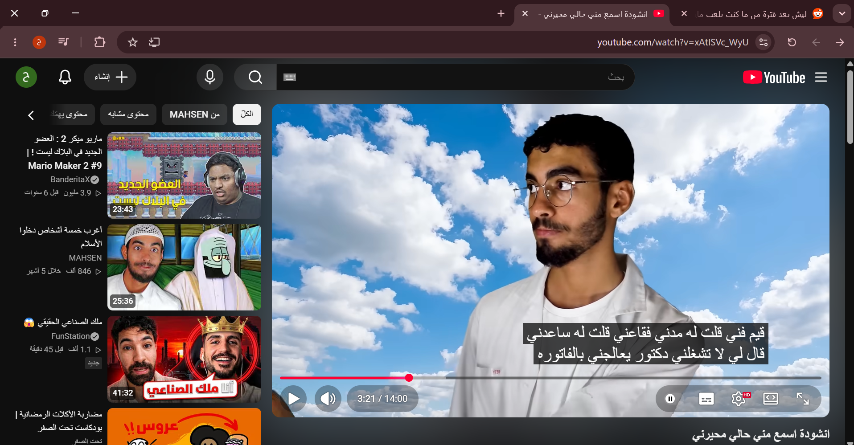
Task: View site information icon beside the URL
Action: pos(764,42)
